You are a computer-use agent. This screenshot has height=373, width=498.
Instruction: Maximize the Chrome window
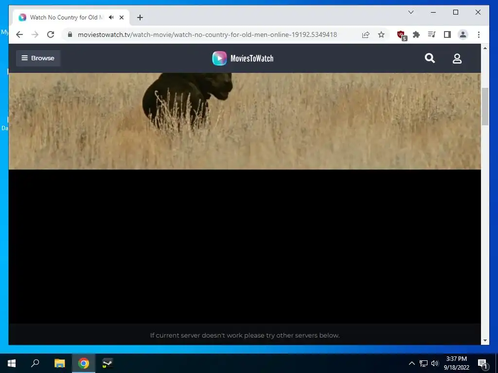tap(455, 12)
